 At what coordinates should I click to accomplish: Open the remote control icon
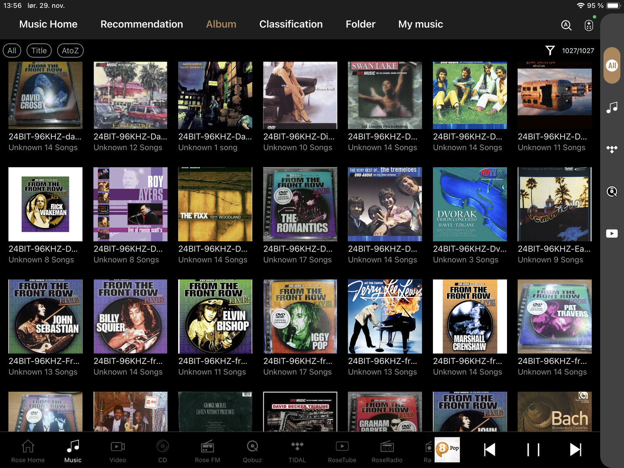[x=588, y=25]
